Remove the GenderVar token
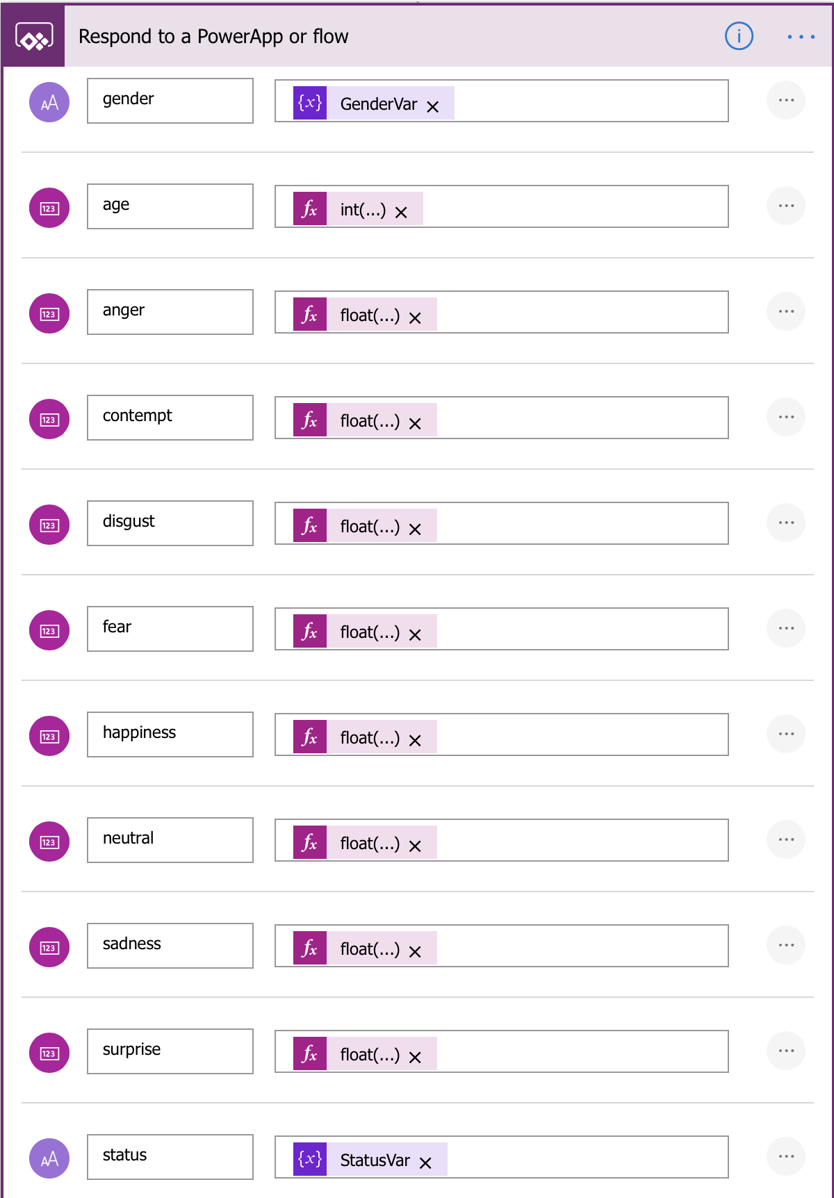 (x=433, y=106)
